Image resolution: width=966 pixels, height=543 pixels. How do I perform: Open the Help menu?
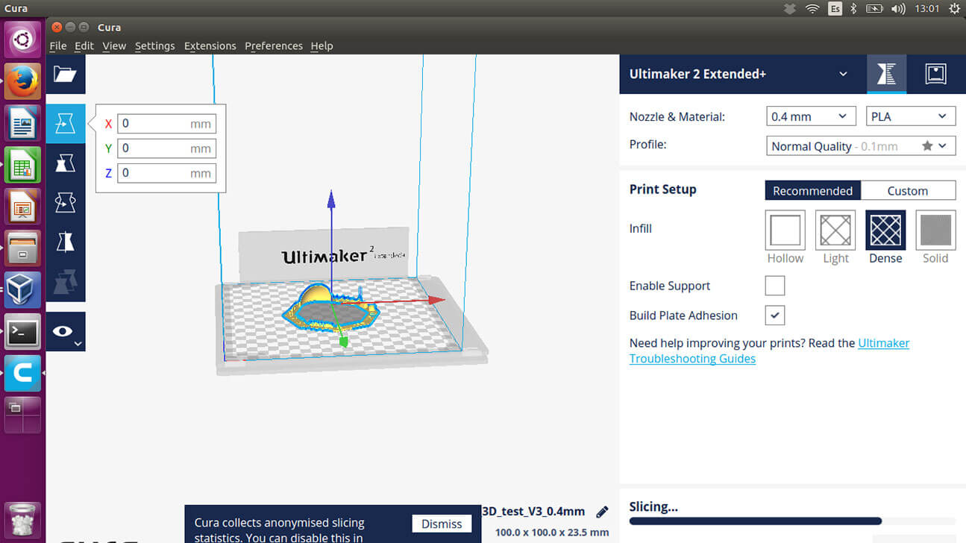[x=322, y=45]
